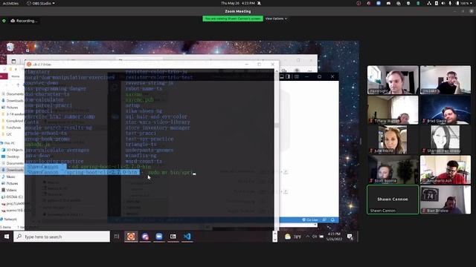Open the volume icon in top bar

443,3
